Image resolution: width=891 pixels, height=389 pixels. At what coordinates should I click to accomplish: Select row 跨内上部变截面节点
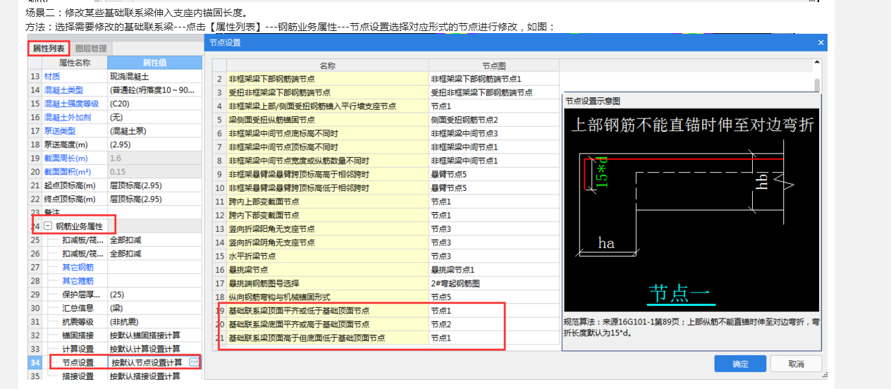click(x=386, y=202)
